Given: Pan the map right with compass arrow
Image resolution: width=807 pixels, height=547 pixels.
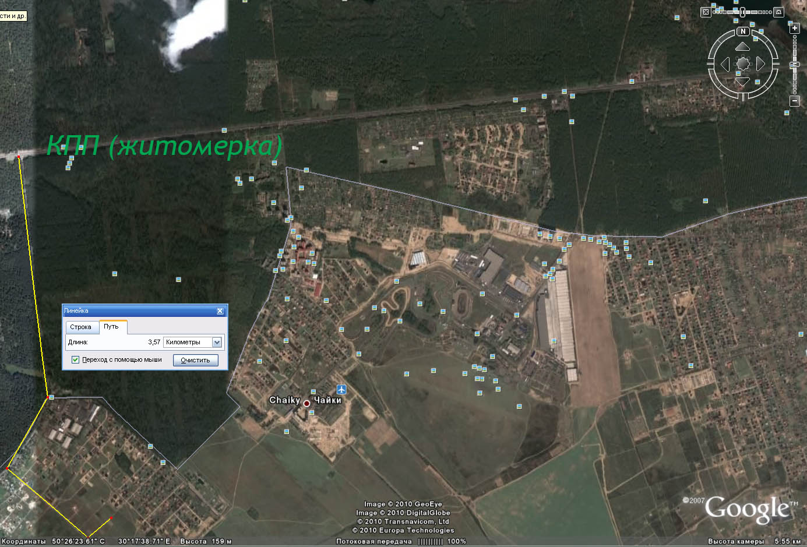Looking at the screenshot, I should click(760, 64).
